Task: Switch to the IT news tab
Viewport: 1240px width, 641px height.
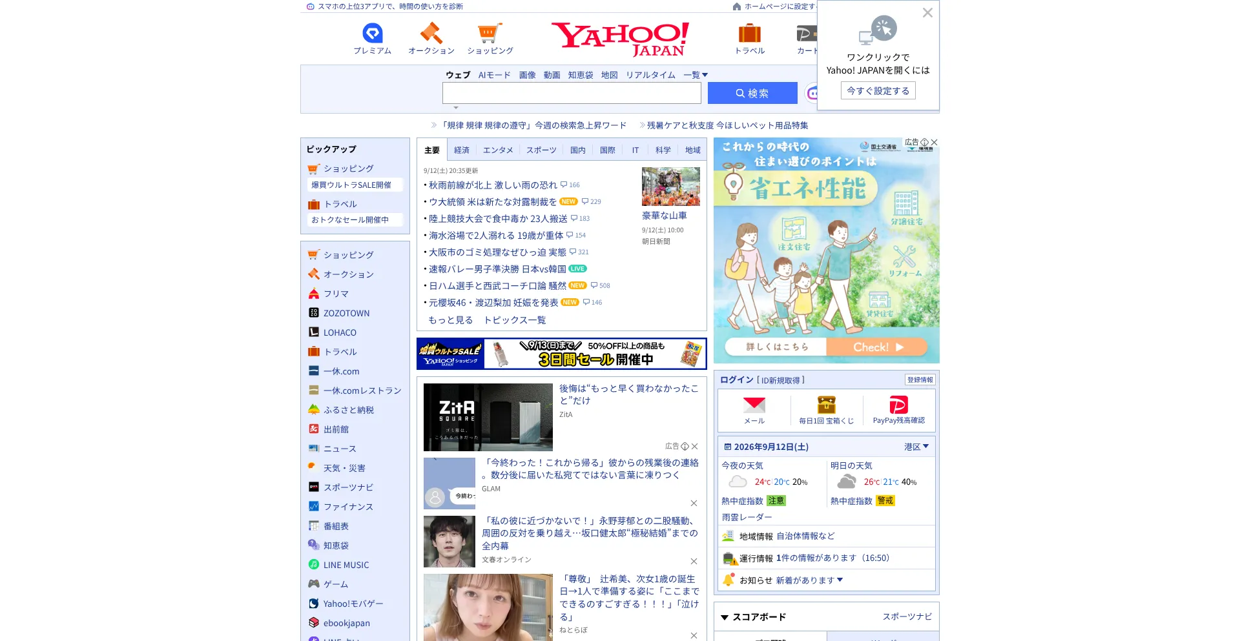Action: click(635, 150)
